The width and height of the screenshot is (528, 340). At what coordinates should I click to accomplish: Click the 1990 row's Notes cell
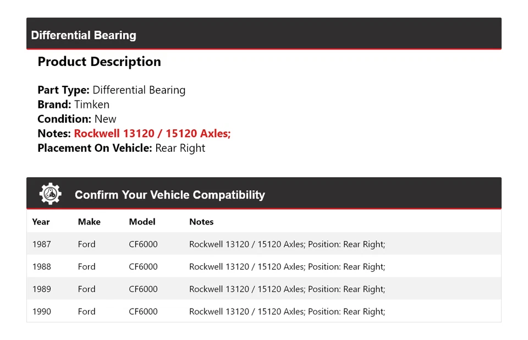287,311
